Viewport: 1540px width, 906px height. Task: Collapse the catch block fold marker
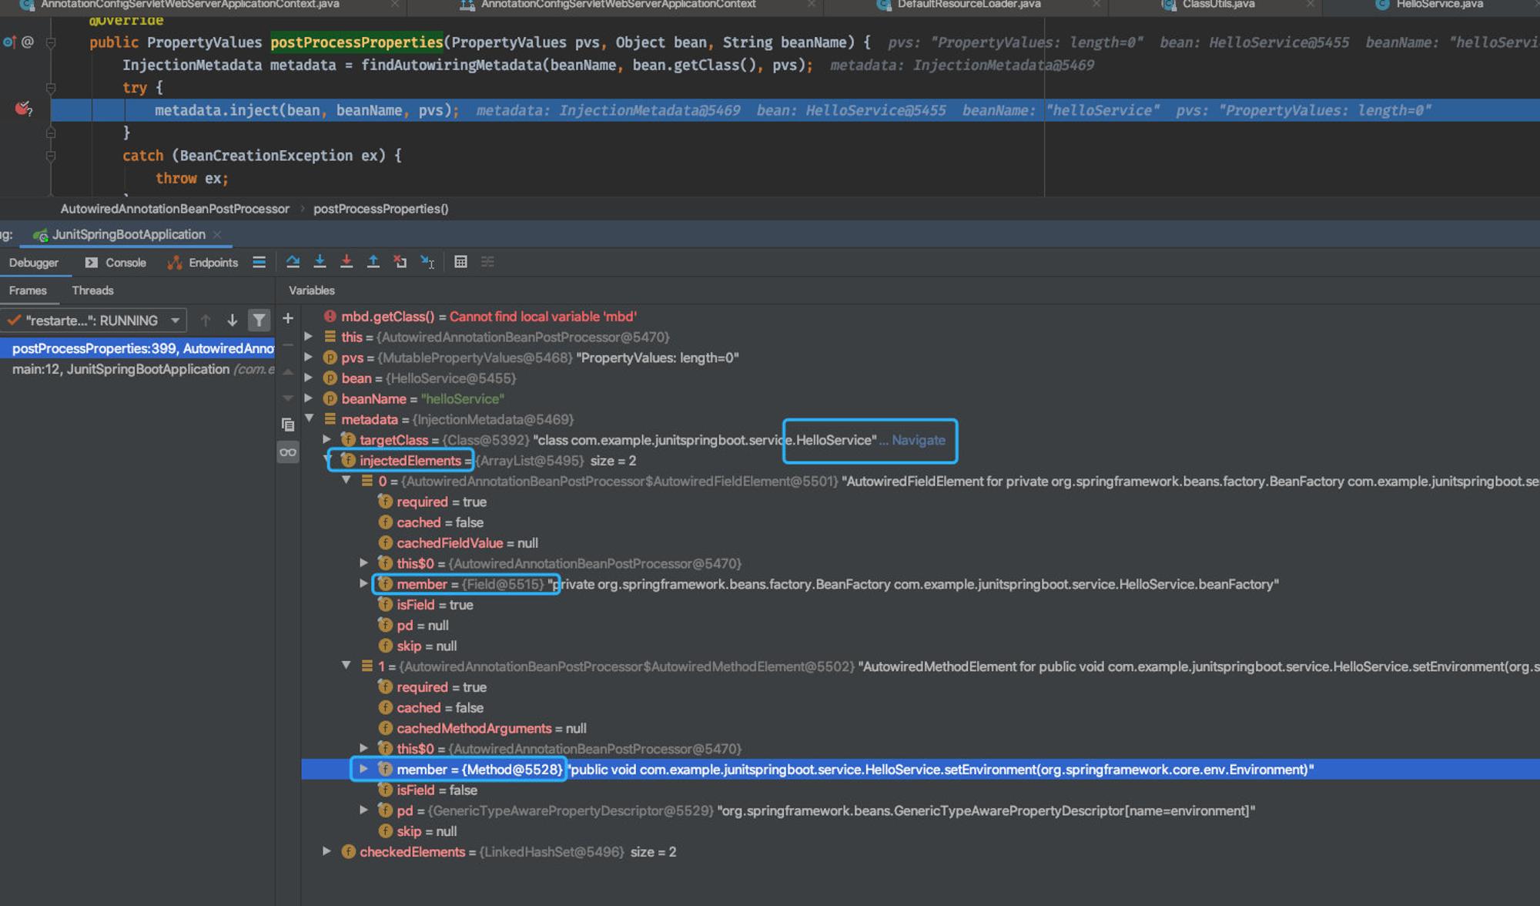[x=51, y=156]
